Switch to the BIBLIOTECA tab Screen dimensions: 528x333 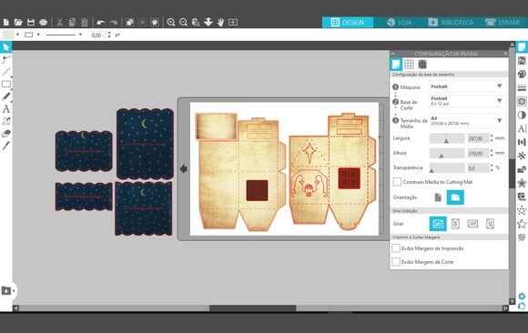[452, 22]
